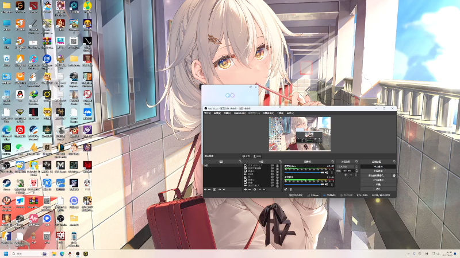Open the Tools menu in OBS
Image resolution: width=460 pixels, height=258 pixels.
tap(280, 113)
